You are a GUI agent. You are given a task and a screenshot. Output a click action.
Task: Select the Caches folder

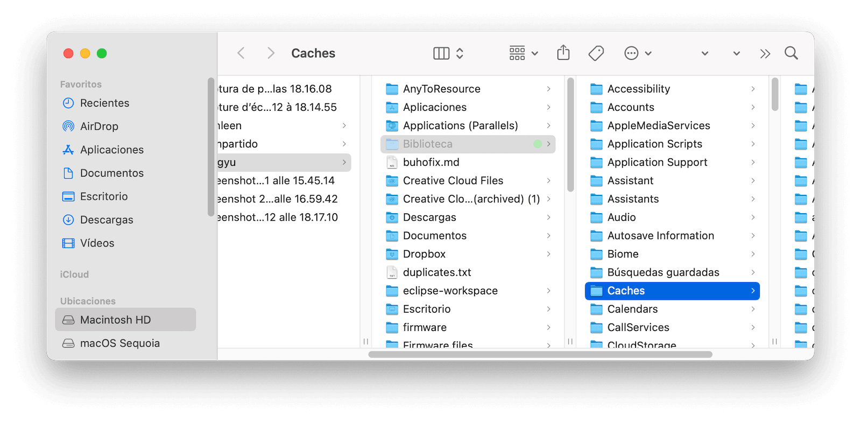pyautogui.click(x=626, y=291)
